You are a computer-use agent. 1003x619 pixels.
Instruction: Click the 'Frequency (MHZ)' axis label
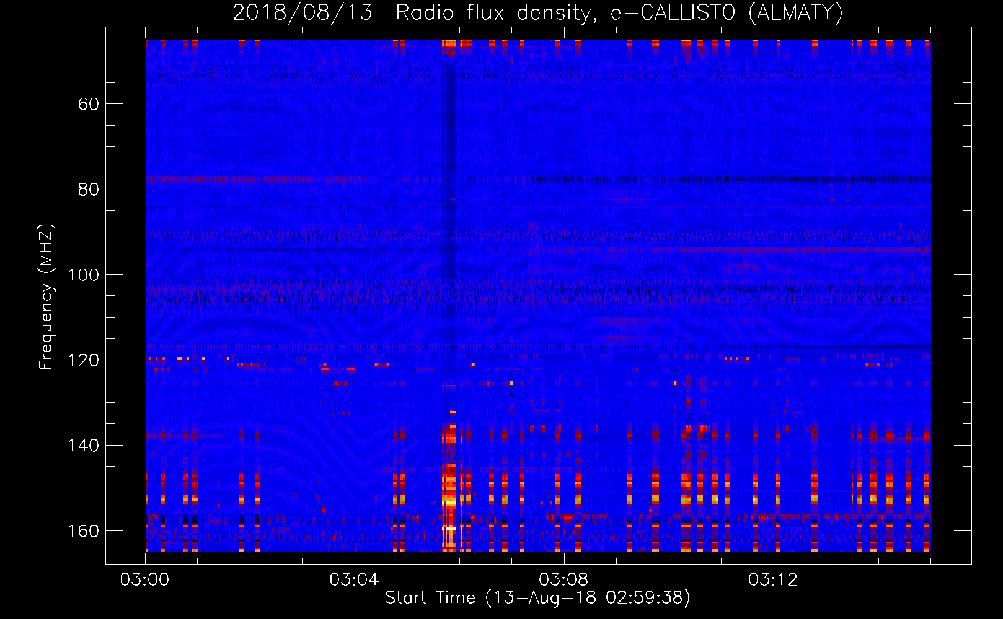click(x=46, y=297)
